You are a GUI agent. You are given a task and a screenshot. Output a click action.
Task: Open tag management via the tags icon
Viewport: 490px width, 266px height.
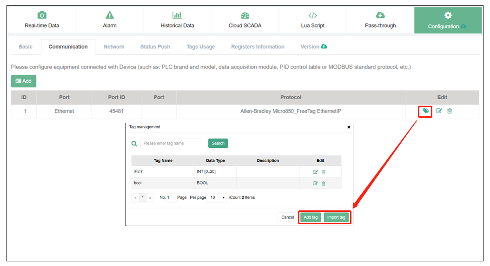[x=425, y=111]
